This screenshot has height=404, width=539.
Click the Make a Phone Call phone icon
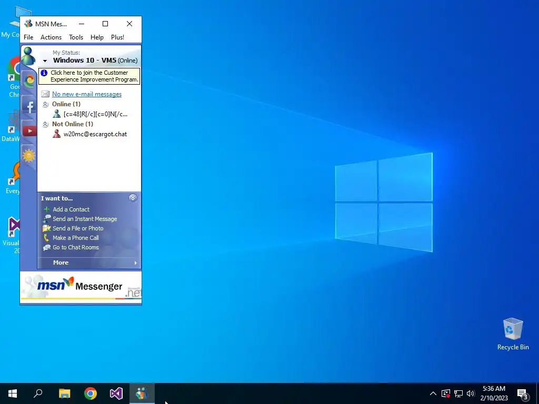(46, 237)
